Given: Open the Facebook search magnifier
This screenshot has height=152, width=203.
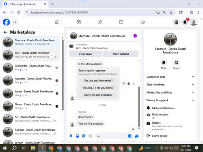Looking at the screenshot, I should pos(15,22).
